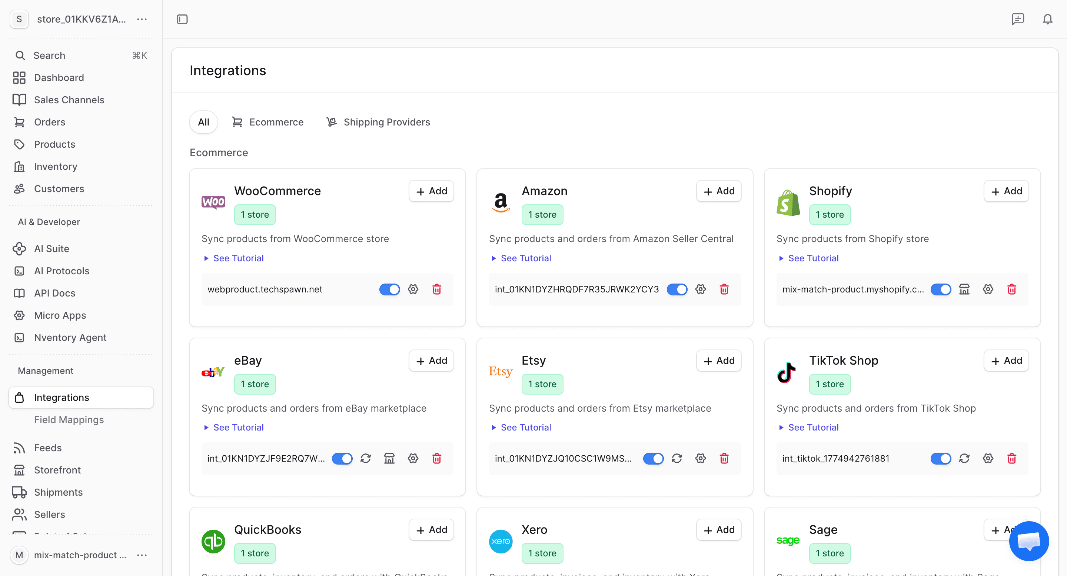Delete the webproduct.techspawn.net store
This screenshot has width=1067, height=576.
coord(436,289)
